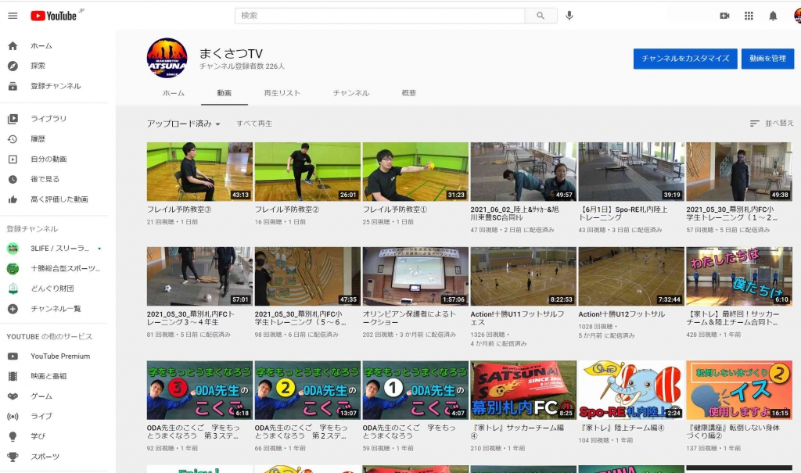801x473 pixels.
Task: Switch to the 概要 tab
Action: click(408, 93)
